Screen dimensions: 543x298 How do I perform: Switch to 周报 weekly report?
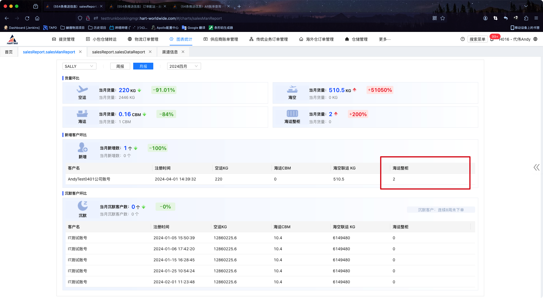(x=120, y=66)
